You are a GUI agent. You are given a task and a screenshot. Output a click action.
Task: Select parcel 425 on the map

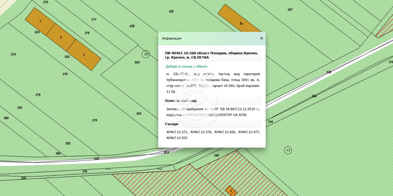pyautogui.click(x=171, y=11)
